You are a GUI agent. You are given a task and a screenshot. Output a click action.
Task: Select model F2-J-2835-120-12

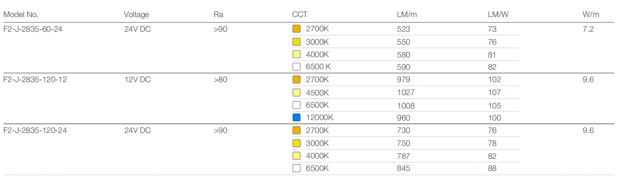[x=35, y=80]
